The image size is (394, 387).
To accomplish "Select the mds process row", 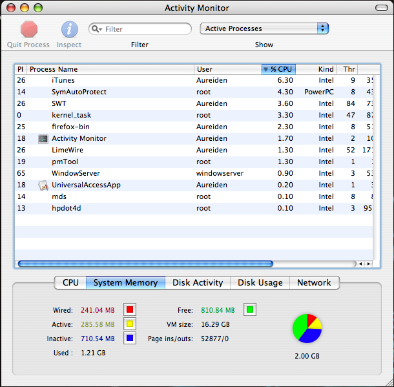I will pos(194,197).
